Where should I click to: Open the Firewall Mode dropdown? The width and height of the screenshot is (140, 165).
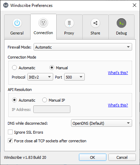tap(83, 47)
